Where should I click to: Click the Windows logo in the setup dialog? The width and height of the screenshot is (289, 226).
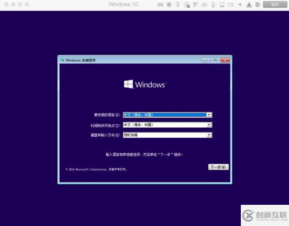click(x=145, y=84)
